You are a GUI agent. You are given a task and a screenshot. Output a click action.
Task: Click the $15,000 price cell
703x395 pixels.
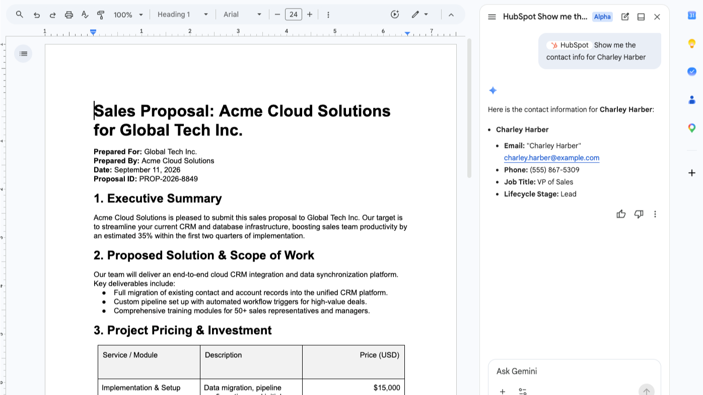[x=387, y=387]
